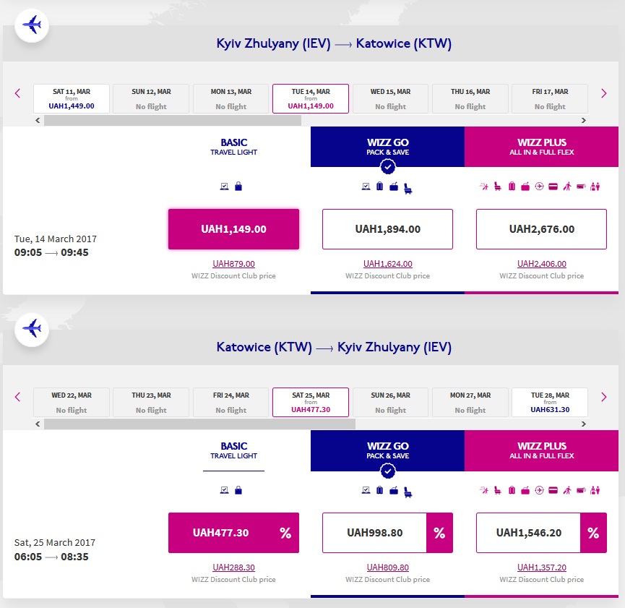Select the SAT 11, MAR outbound date tab

click(72, 98)
